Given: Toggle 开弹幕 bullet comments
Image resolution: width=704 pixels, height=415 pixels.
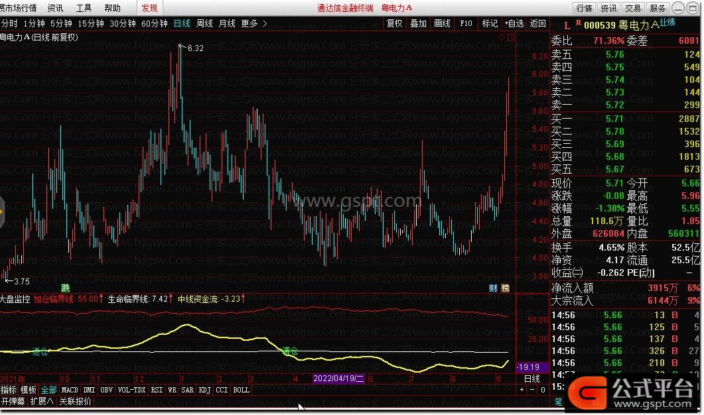Looking at the screenshot, I should (x=13, y=401).
